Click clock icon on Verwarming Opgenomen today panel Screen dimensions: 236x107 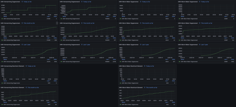pos(22,2)
